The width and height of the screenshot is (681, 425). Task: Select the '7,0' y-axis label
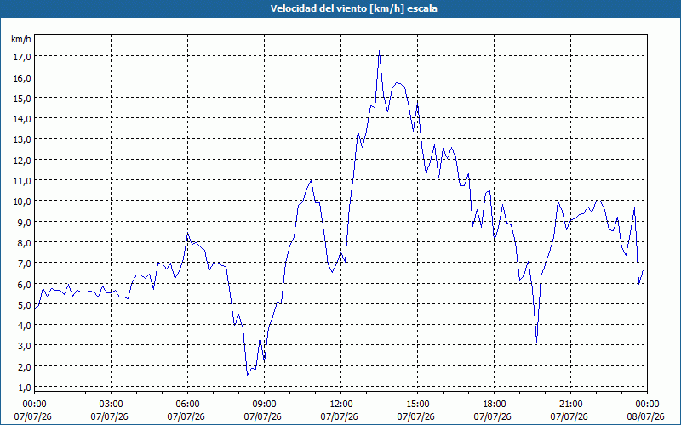point(24,263)
